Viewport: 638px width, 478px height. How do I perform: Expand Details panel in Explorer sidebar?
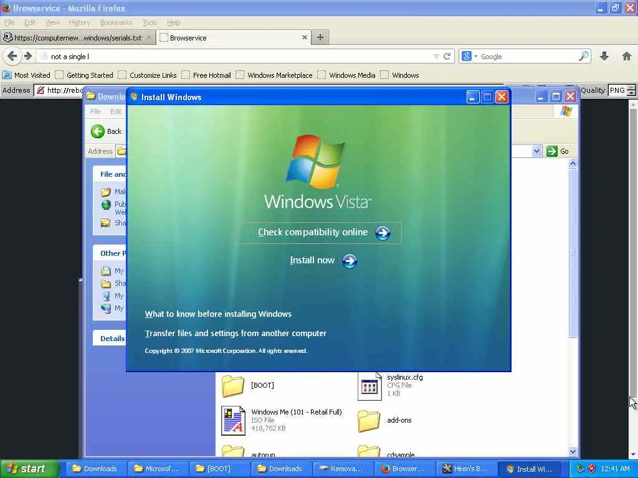[113, 339]
